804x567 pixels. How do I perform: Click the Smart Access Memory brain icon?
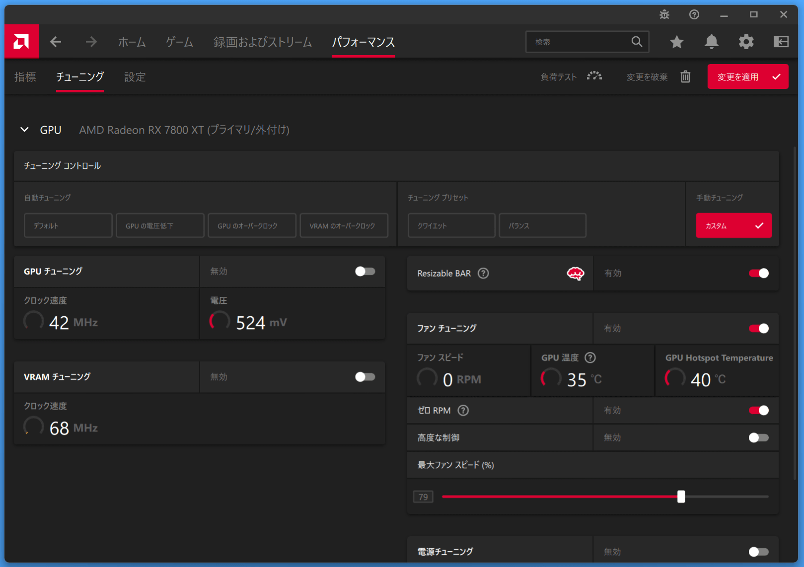(x=576, y=273)
